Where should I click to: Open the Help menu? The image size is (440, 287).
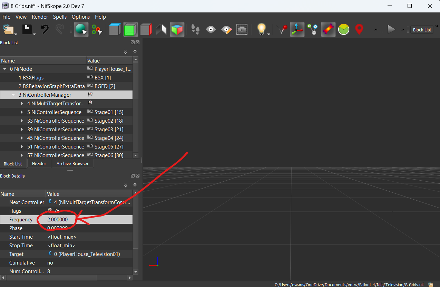100,17
